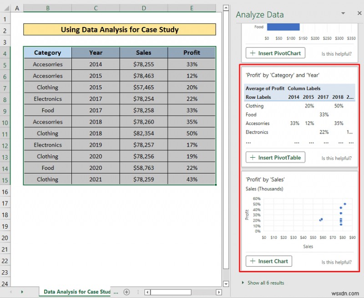Add a new worksheet using the plus icon

point(126,292)
